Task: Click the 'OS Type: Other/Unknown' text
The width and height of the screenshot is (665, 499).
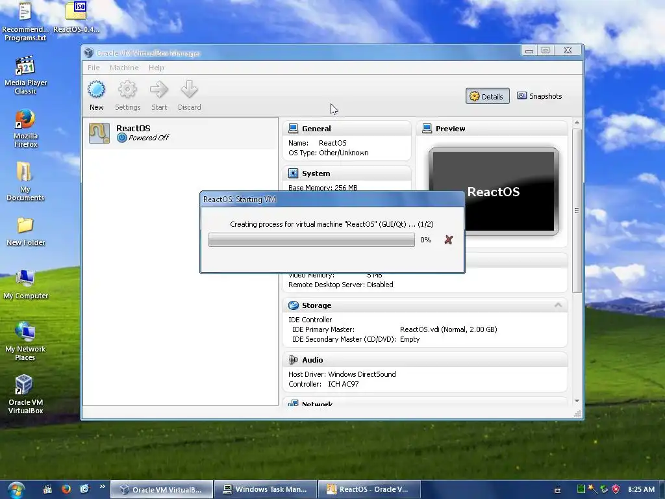Action: 328,153
